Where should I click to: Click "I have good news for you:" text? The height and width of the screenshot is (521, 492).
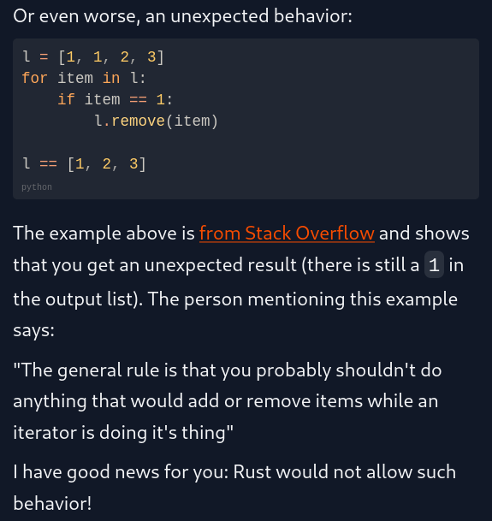[121, 472]
